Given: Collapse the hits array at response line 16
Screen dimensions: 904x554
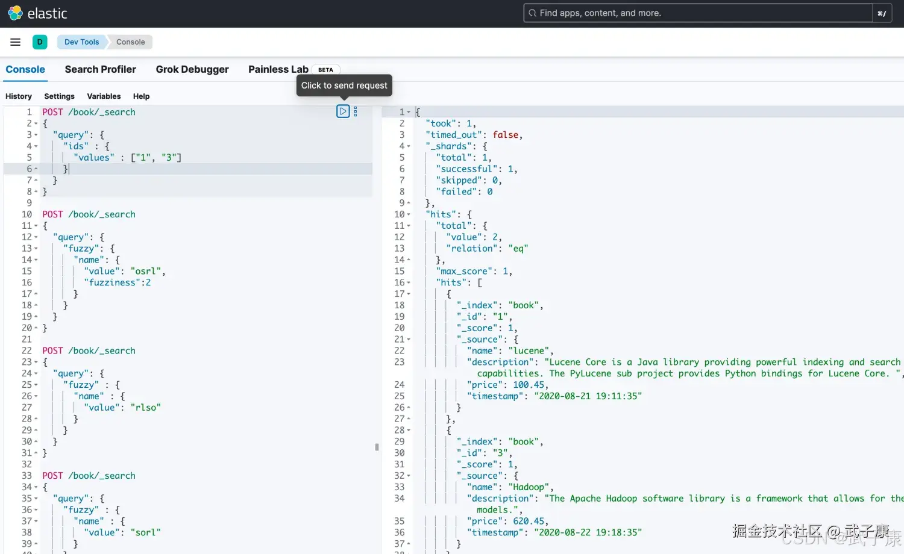Looking at the screenshot, I should [409, 282].
